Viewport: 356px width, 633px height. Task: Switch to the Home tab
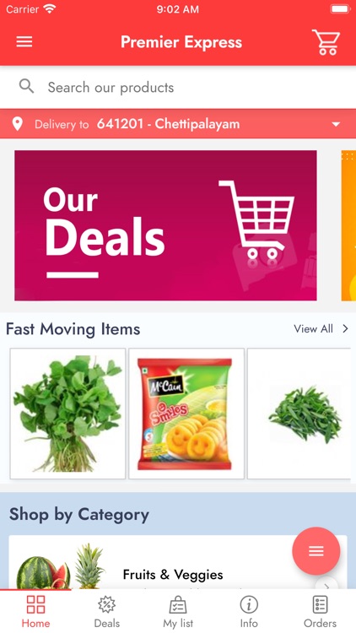coord(35,611)
